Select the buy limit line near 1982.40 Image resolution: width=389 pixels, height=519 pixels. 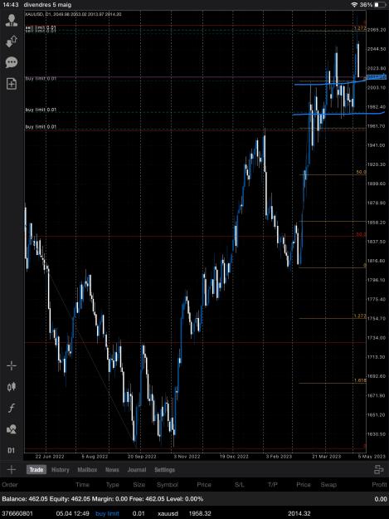coord(41,110)
